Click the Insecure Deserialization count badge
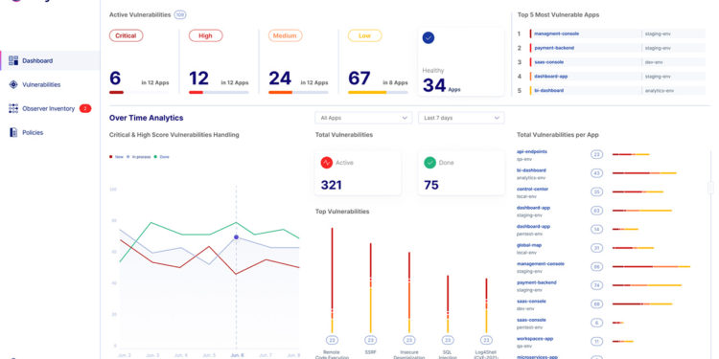Screen dimensions: 719x359 pyautogui.click(x=409, y=340)
